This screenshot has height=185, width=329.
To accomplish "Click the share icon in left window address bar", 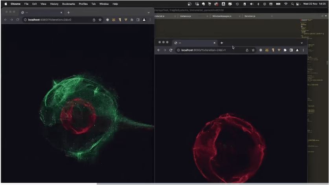I will [94, 20].
